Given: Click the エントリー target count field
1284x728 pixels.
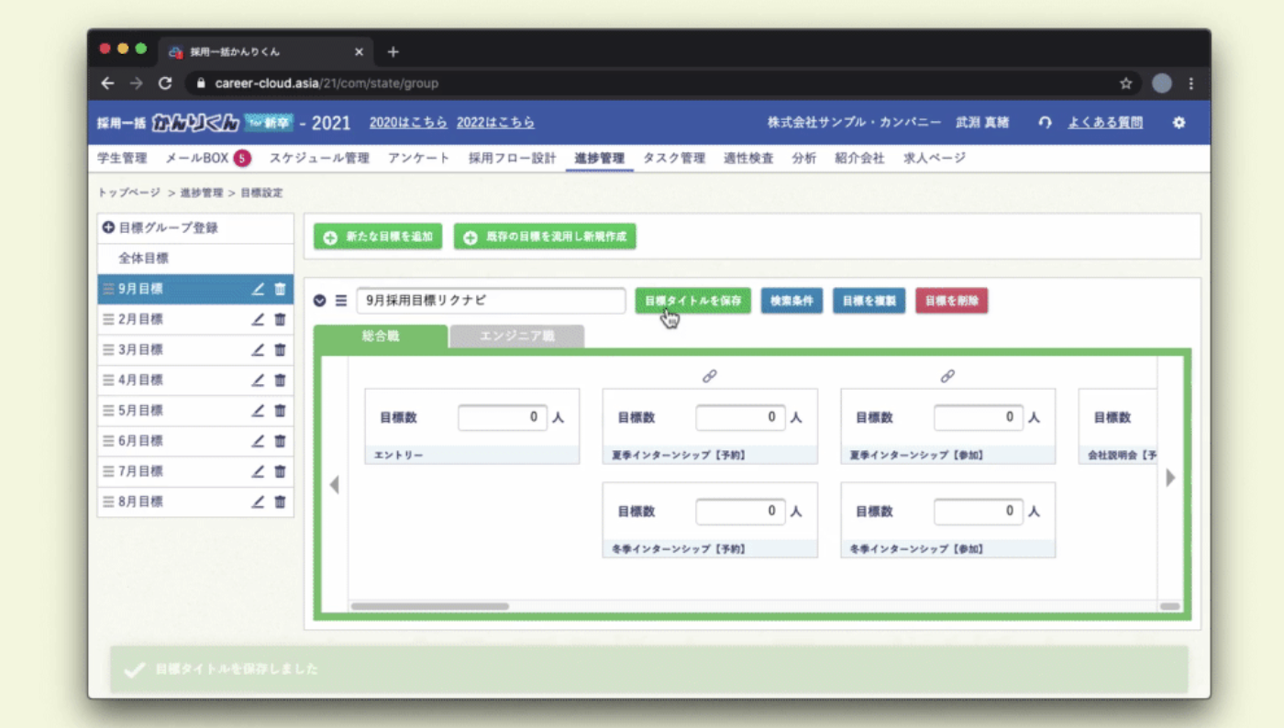Looking at the screenshot, I should tap(503, 417).
